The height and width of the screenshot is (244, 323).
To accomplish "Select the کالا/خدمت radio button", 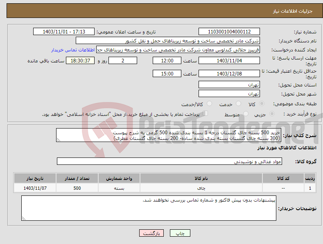I will click(209, 104).
